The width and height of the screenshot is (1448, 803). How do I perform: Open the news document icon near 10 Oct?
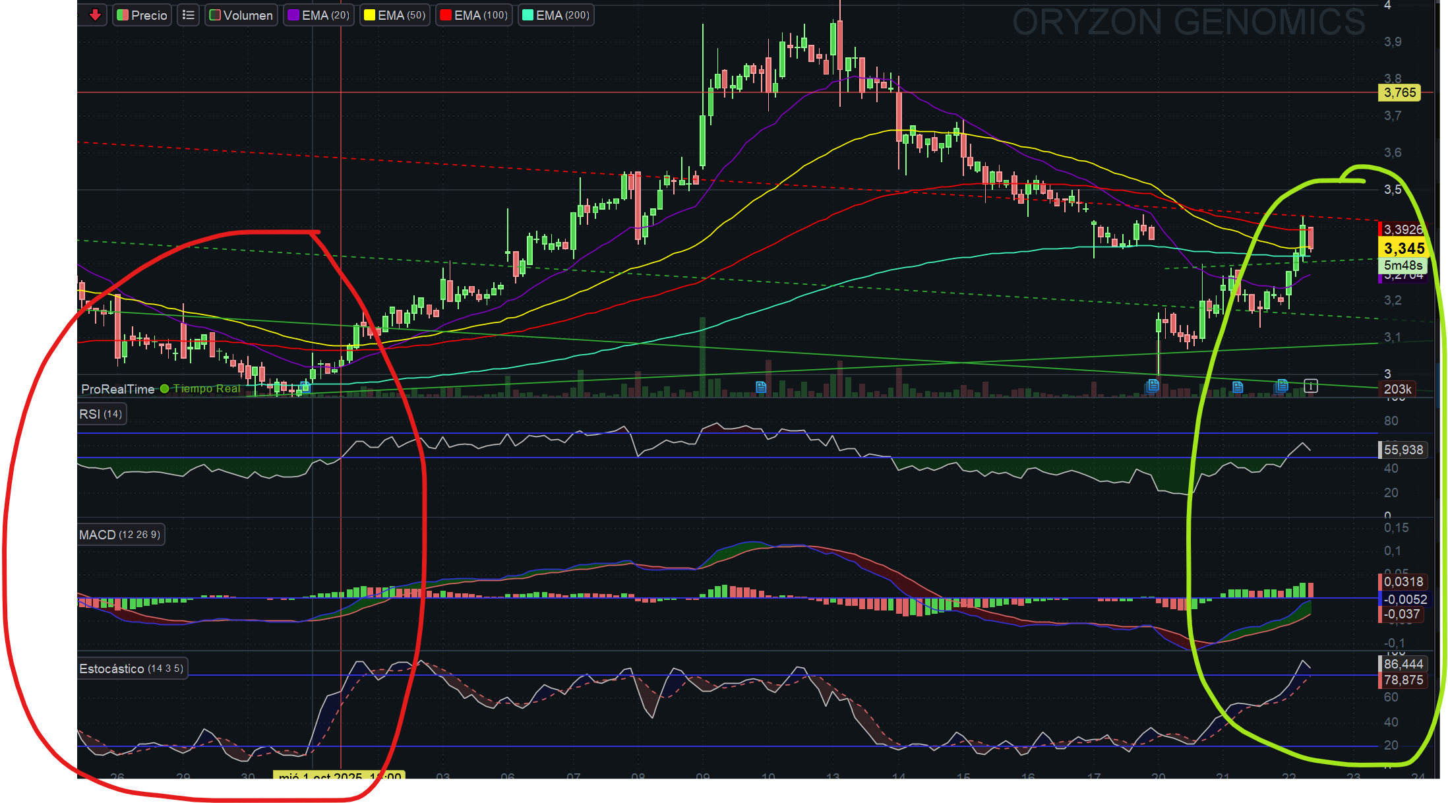click(x=761, y=387)
